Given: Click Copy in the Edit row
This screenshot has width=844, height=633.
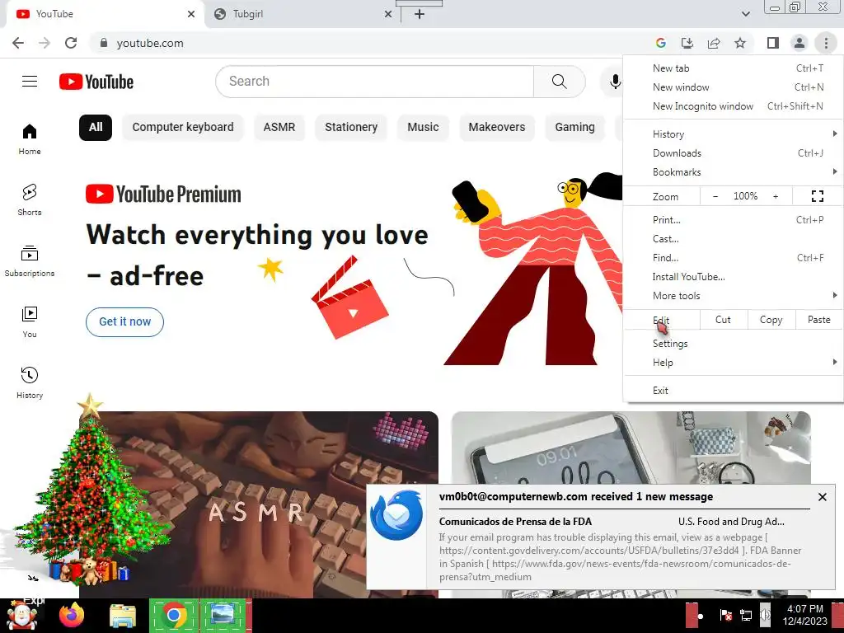Looking at the screenshot, I should [x=771, y=320].
